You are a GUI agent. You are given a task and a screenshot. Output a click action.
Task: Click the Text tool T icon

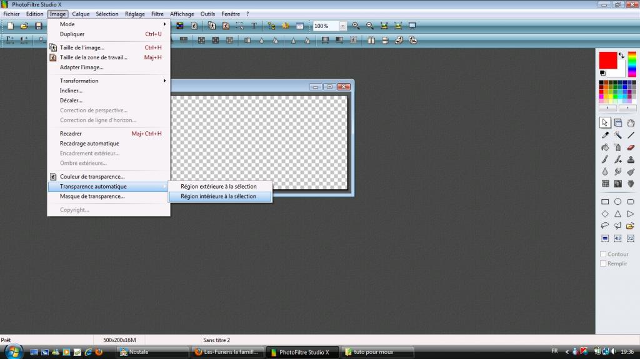click(254, 26)
